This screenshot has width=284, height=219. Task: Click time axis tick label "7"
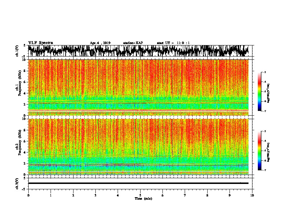(185, 195)
